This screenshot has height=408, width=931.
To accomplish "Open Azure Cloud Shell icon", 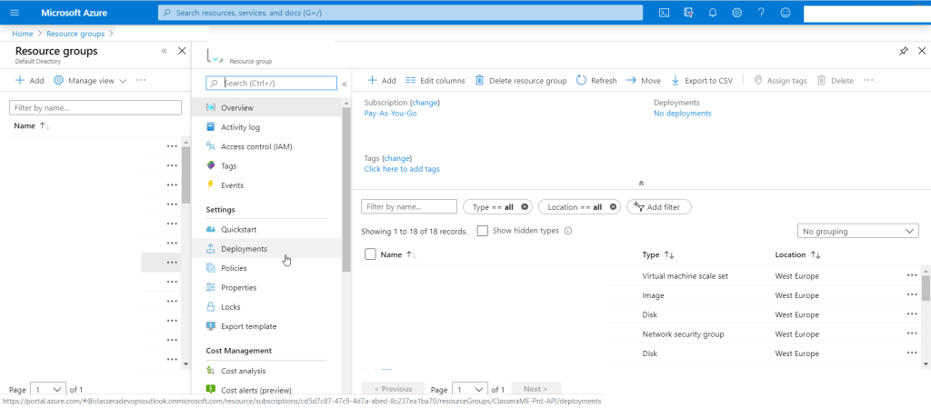I will tap(665, 13).
